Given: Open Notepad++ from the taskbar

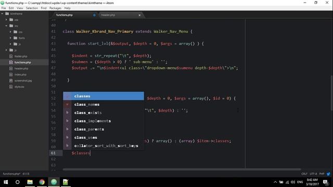Looking at the screenshot, I should 66,182.
